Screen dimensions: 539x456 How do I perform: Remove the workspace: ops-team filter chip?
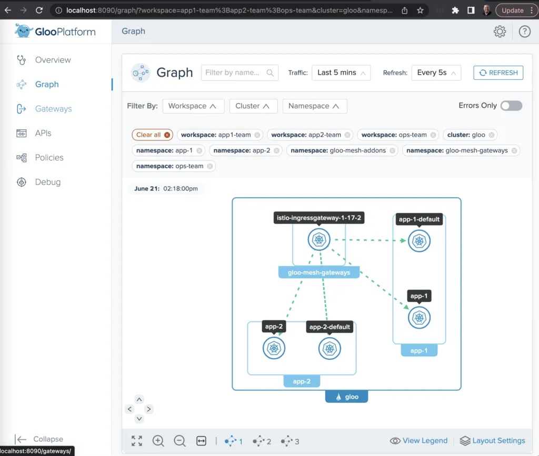(x=433, y=135)
